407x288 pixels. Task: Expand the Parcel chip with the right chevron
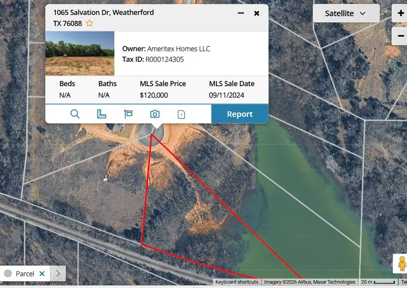(58, 273)
